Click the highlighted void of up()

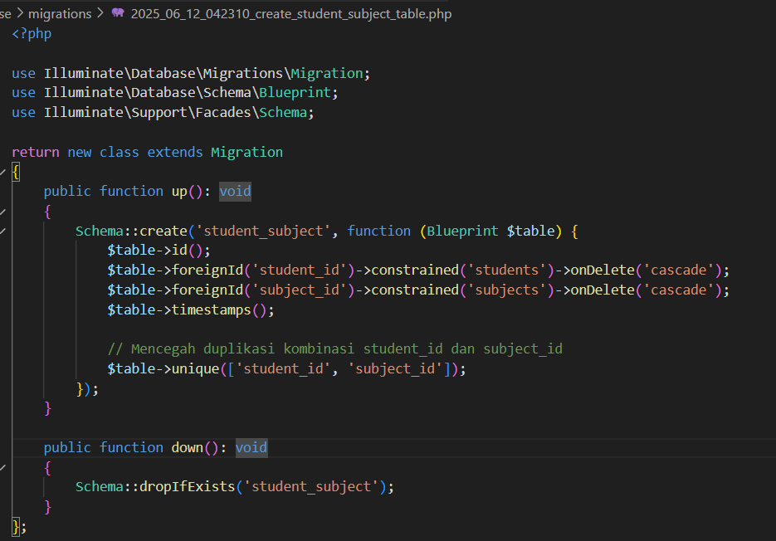[x=235, y=192]
